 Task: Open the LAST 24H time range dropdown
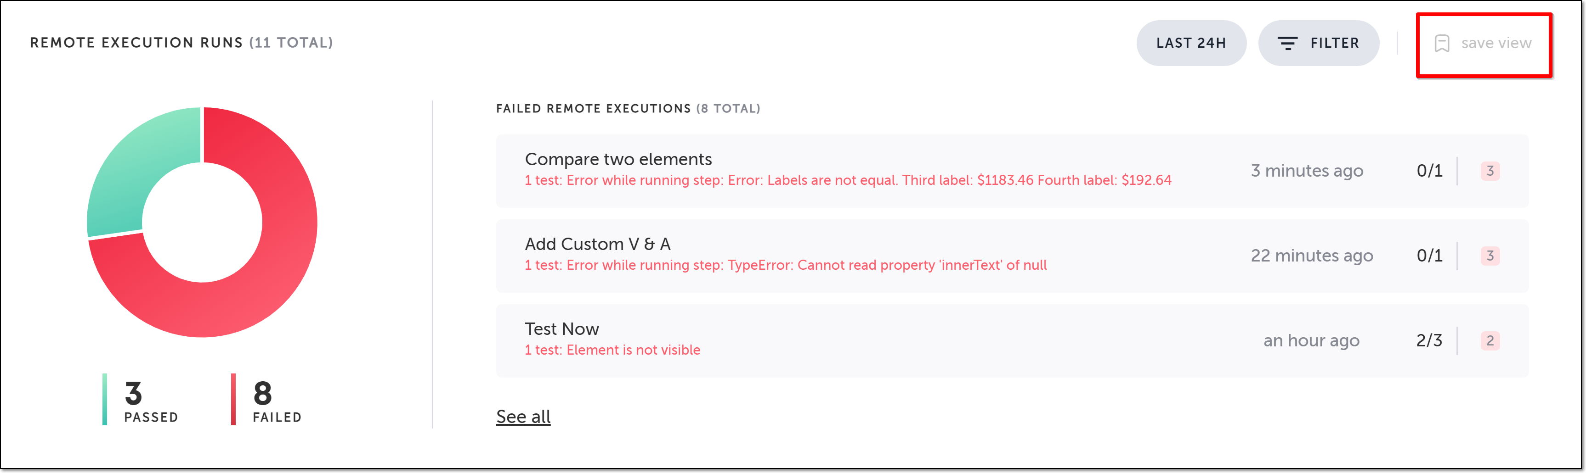click(1191, 43)
